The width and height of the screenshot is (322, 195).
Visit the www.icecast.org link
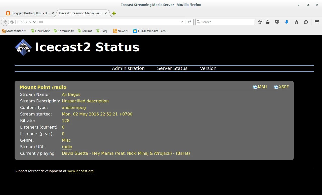tap(80, 171)
